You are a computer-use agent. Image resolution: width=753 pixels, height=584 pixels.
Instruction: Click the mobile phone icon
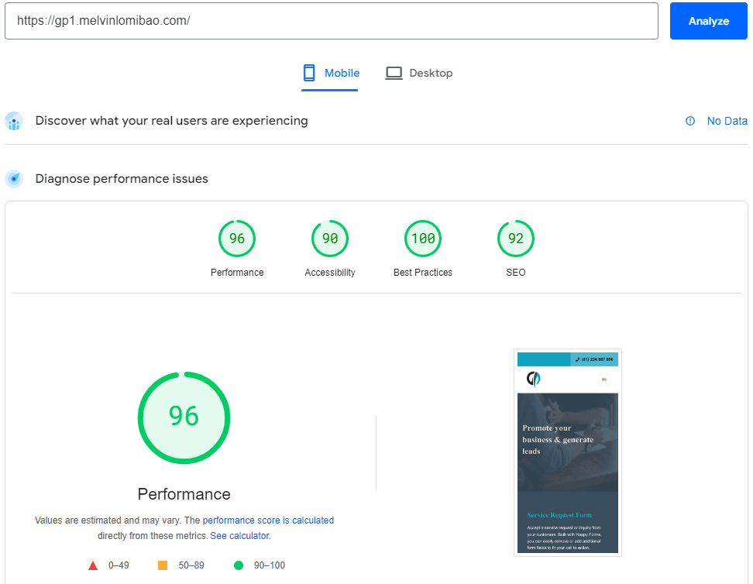click(x=309, y=74)
